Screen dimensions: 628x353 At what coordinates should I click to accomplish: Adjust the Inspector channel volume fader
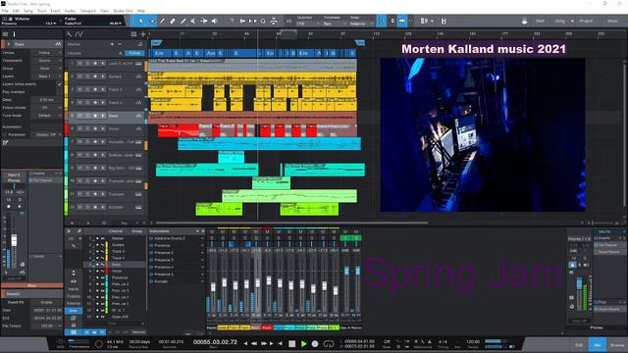(14, 240)
